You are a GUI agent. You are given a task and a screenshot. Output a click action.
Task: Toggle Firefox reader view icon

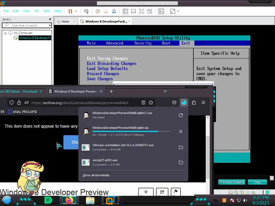tap(143, 102)
